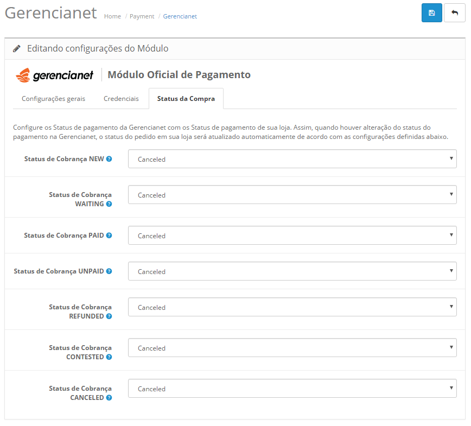Go to Home breadcrumb link

click(112, 16)
